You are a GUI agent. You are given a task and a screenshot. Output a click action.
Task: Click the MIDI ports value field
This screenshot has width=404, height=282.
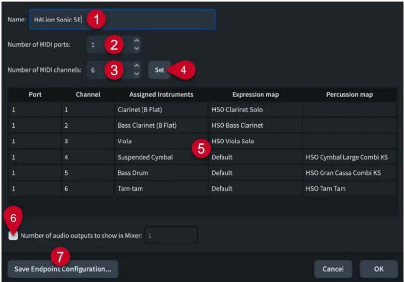point(110,45)
